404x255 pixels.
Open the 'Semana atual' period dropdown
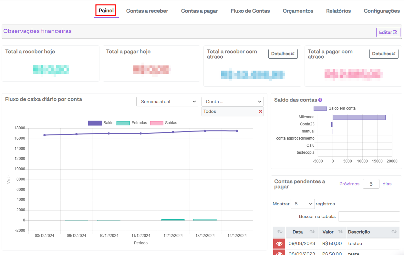[x=167, y=102]
